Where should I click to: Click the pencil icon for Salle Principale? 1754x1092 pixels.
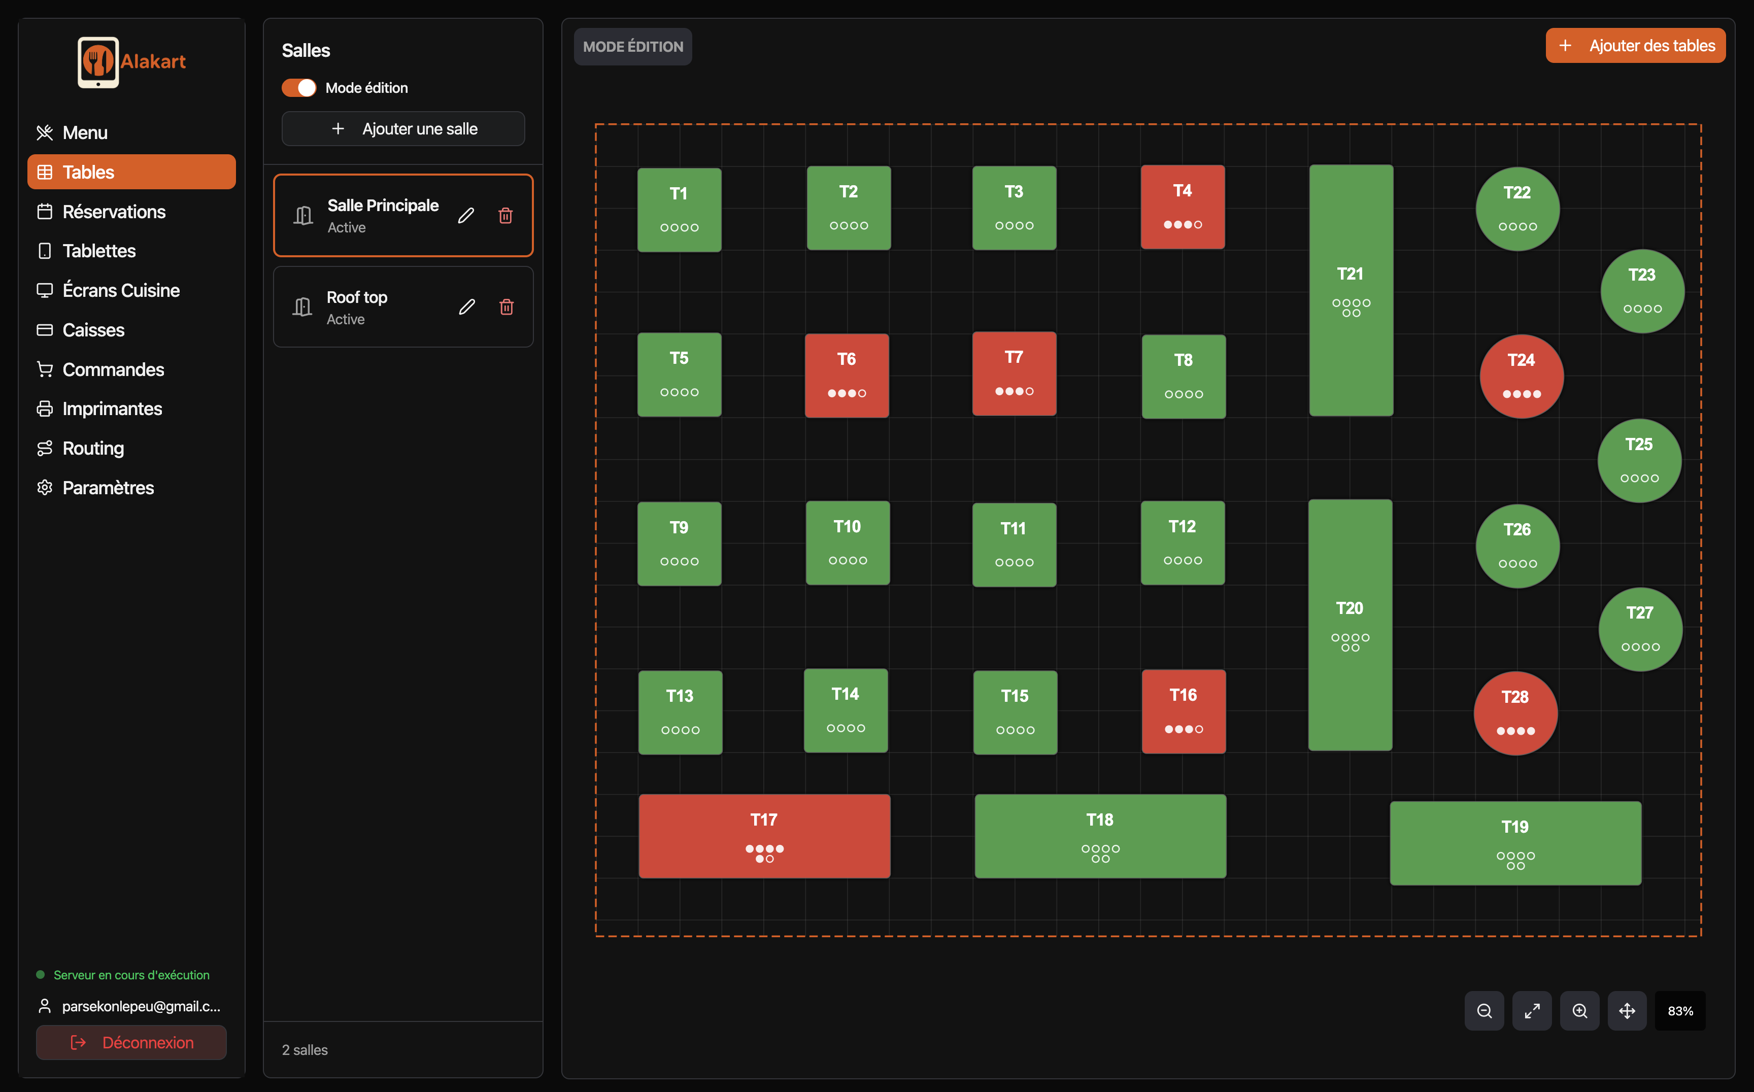point(466,215)
